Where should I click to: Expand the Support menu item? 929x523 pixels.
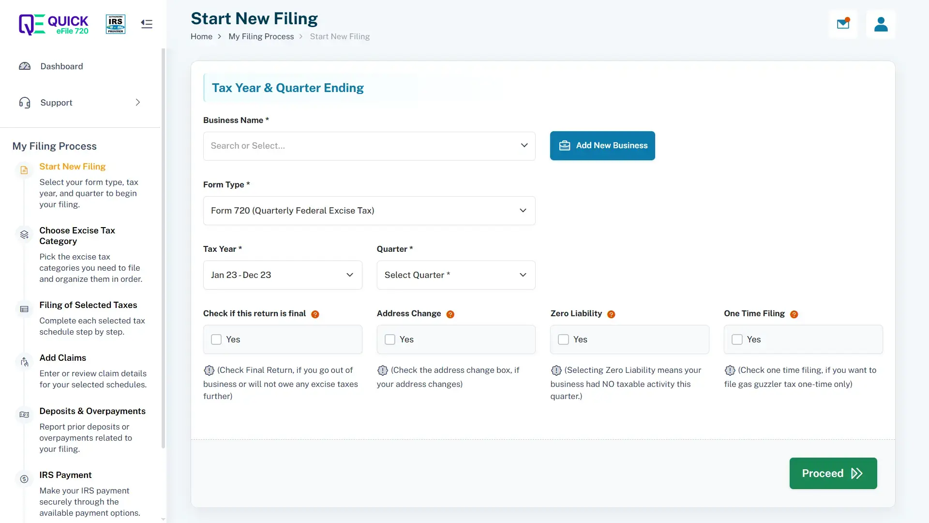80,103
